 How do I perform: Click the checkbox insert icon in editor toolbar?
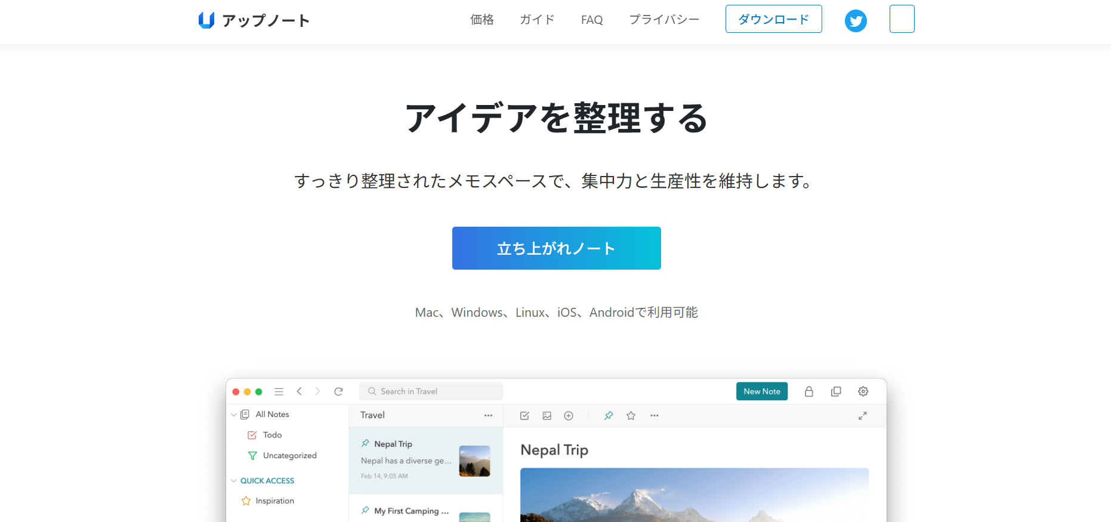click(524, 416)
